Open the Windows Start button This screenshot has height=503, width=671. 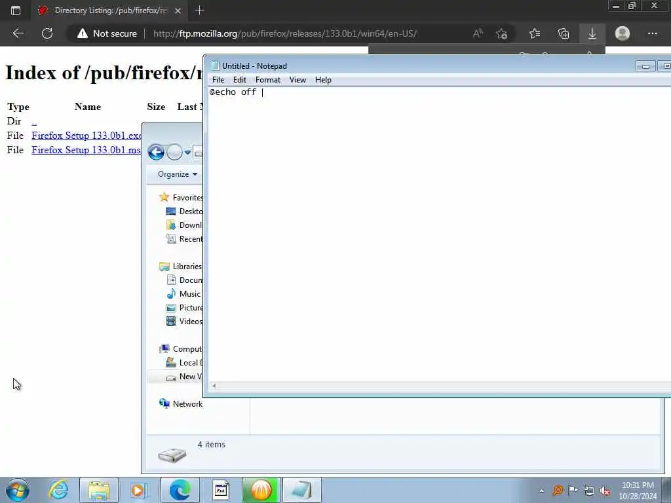coord(18,490)
